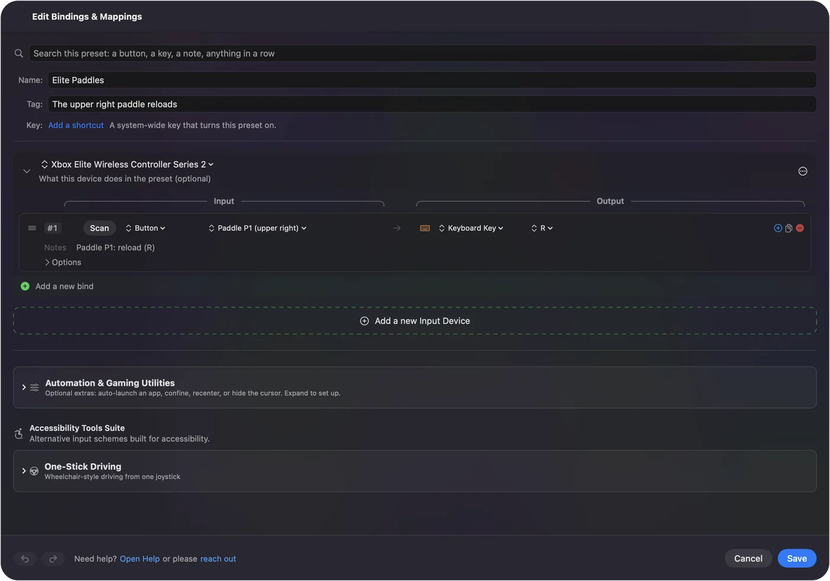Click Add a new Input Device
Screen dimensions: 830x581
[x=415, y=321]
